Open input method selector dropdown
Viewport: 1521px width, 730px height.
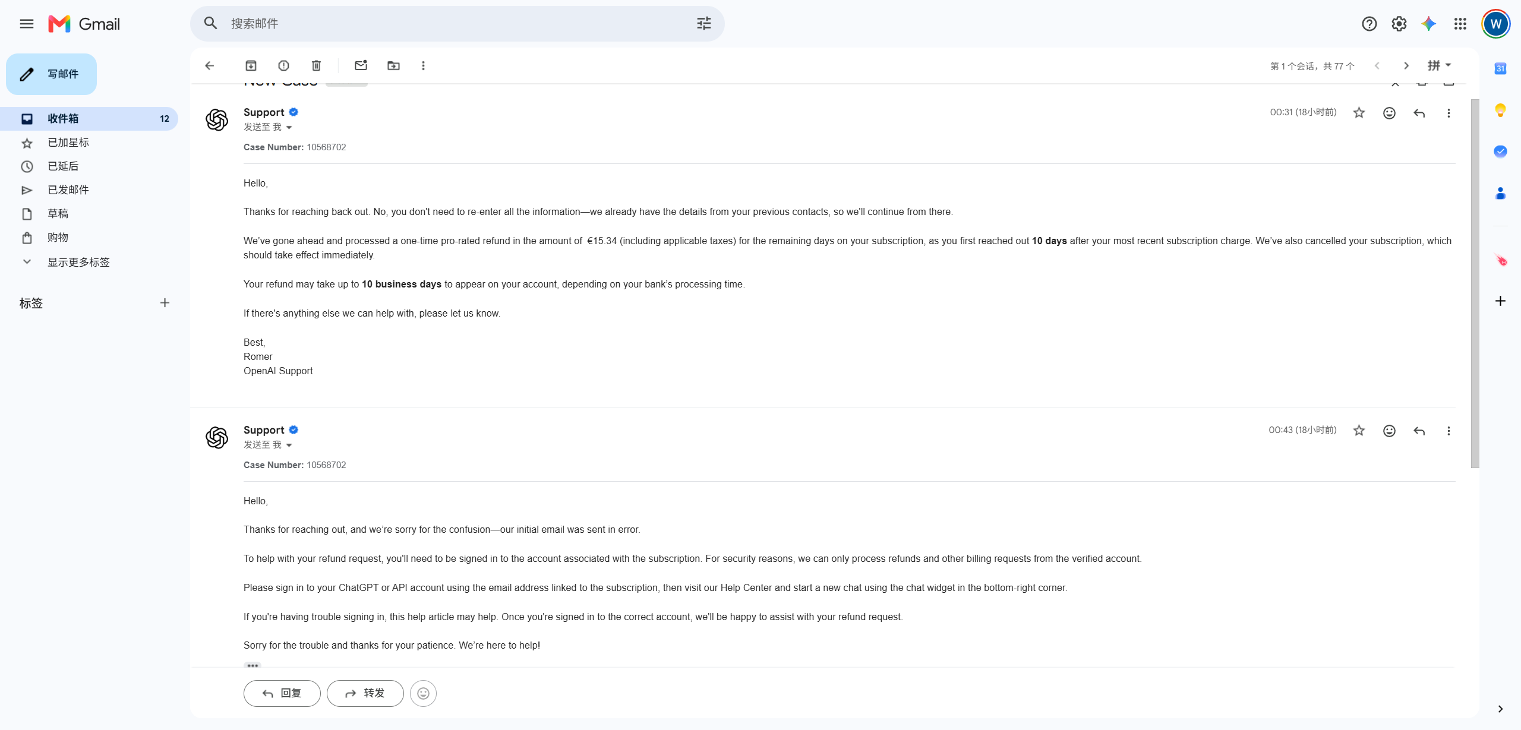[1439, 65]
